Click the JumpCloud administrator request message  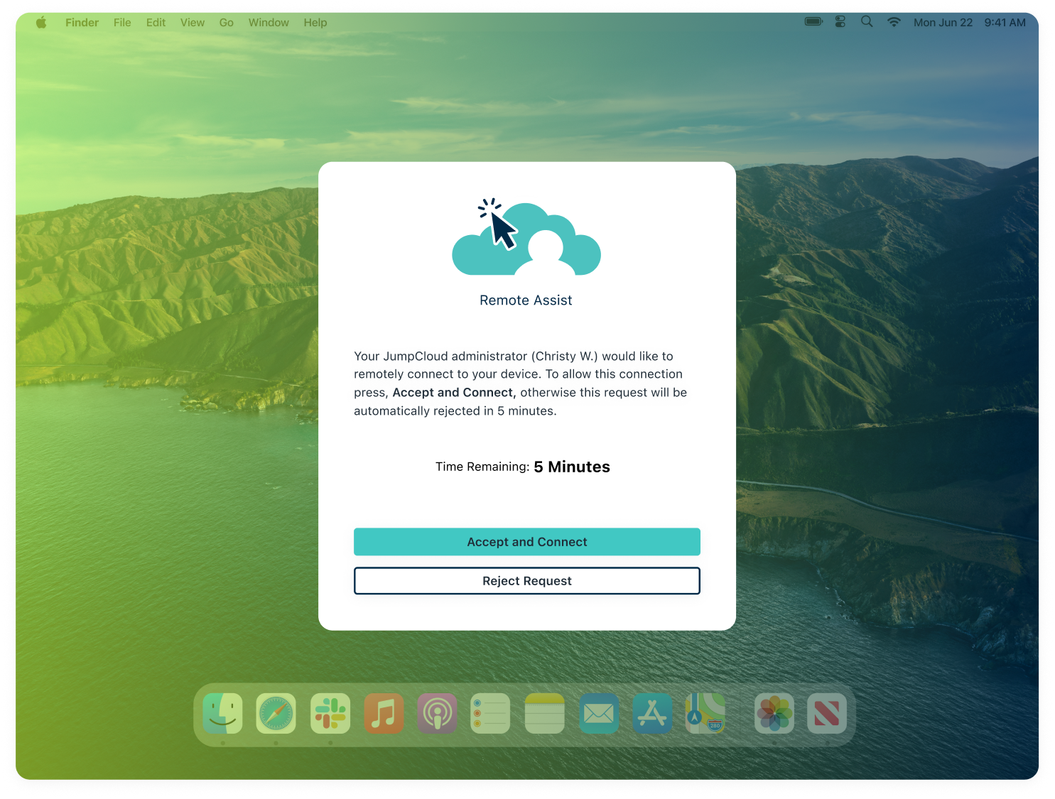[x=521, y=384]
